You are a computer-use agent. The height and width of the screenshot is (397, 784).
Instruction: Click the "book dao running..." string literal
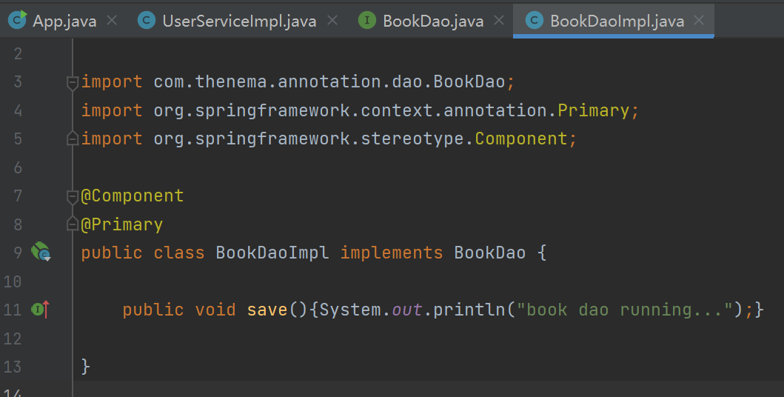625,310
